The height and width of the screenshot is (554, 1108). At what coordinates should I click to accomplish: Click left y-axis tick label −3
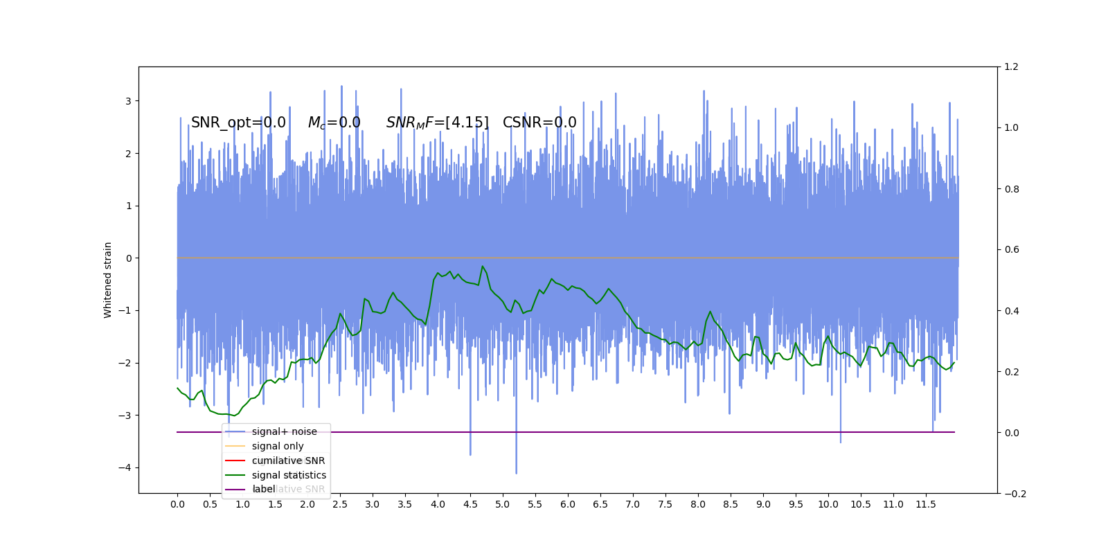(x=125, y=415)
